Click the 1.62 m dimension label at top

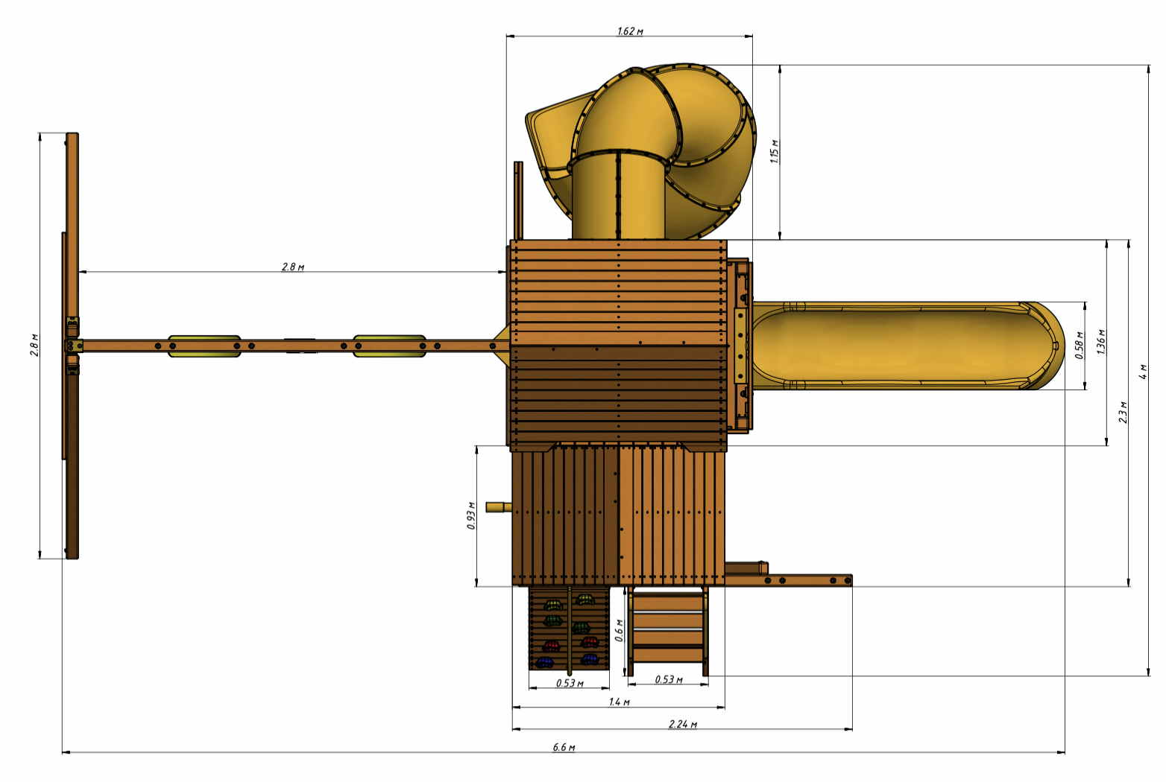point(630,31)
